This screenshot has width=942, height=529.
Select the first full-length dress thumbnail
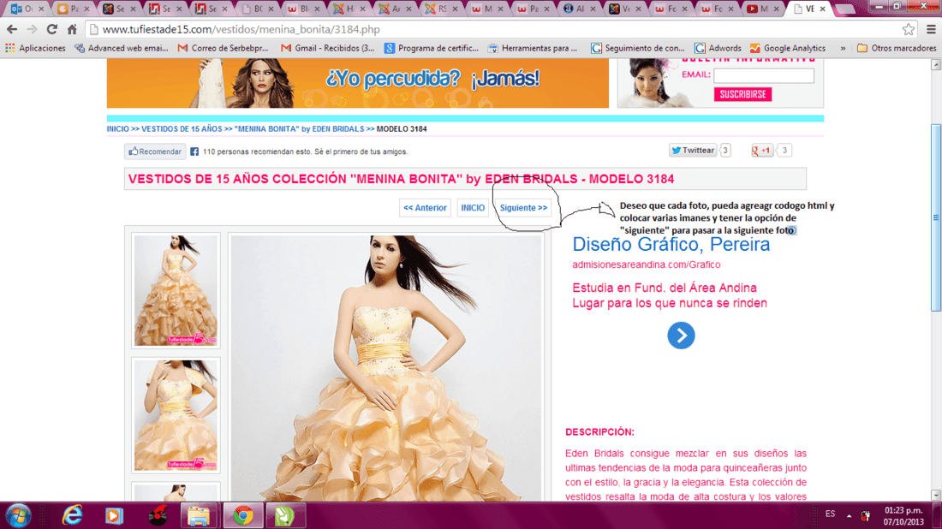(x=176, y=290)
